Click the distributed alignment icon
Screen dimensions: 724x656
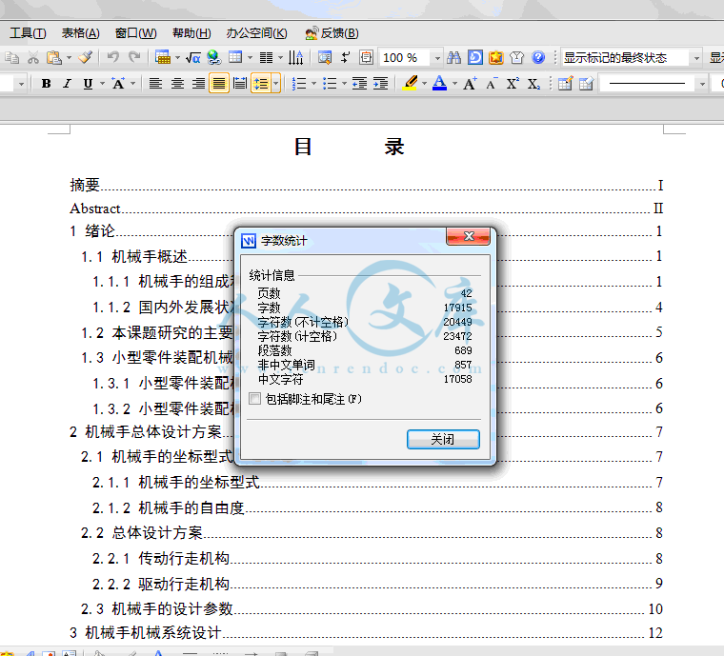tap(240, 84)
